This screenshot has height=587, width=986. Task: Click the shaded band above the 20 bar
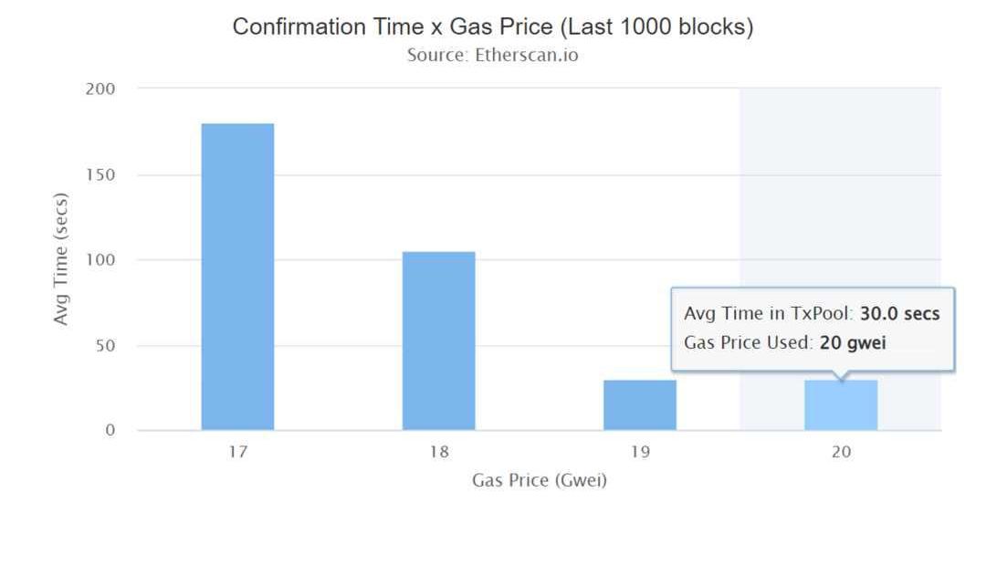point(840,183)
